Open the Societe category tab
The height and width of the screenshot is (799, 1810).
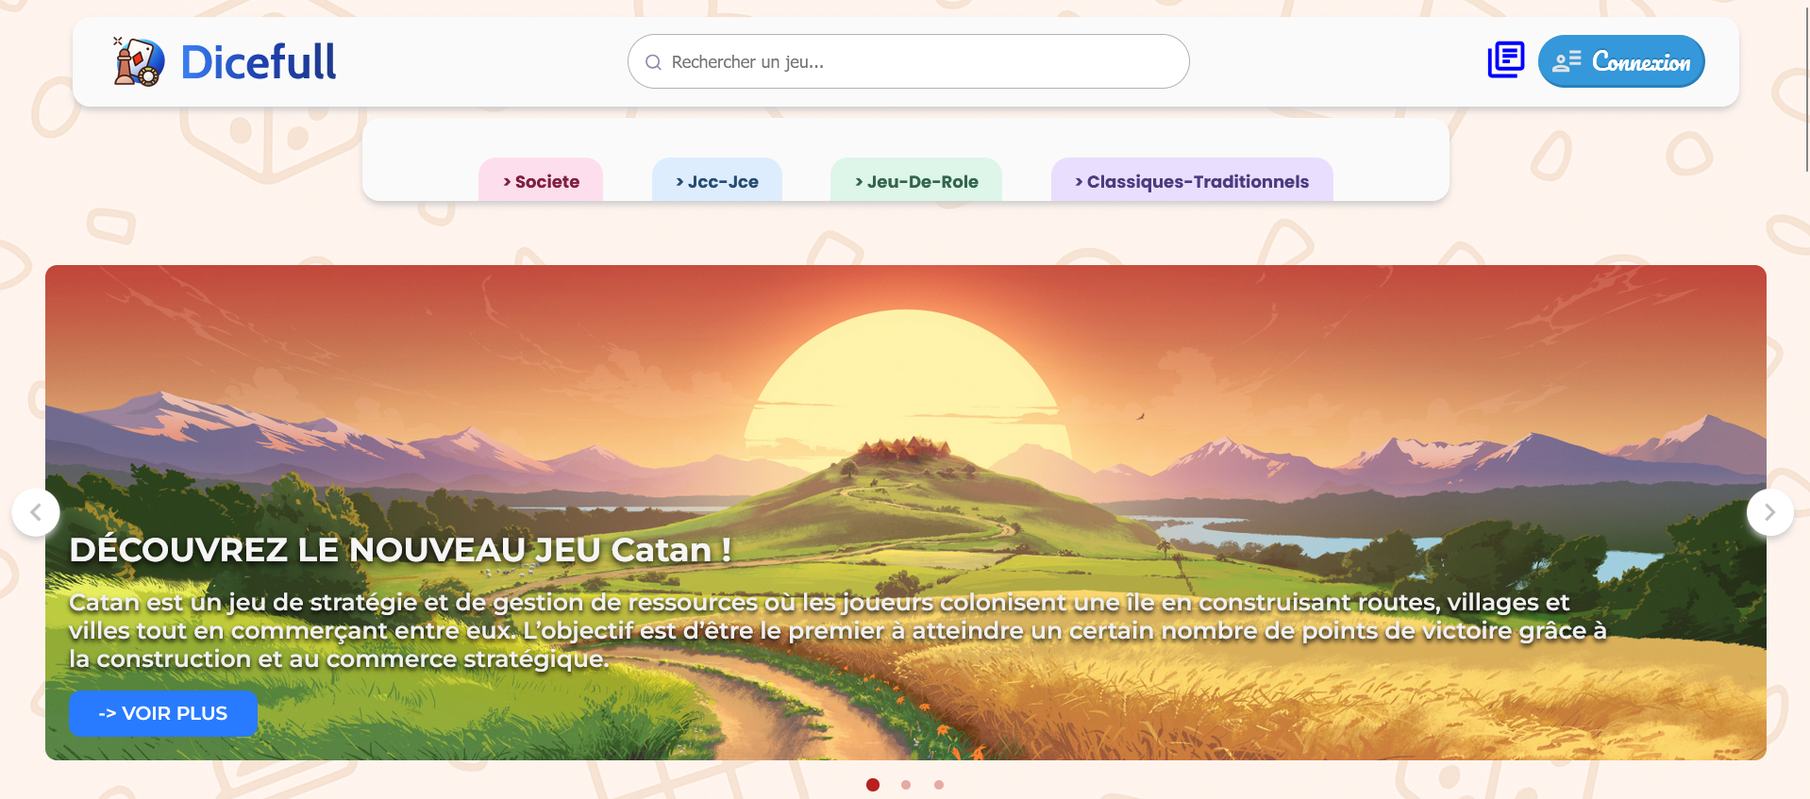coord(541,181)
